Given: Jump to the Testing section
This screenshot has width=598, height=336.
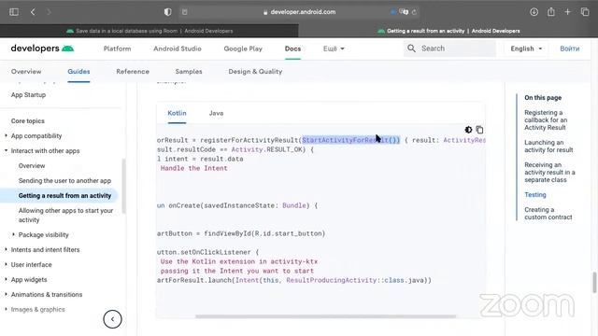Looking at the screenshot, I should point(535,195).
